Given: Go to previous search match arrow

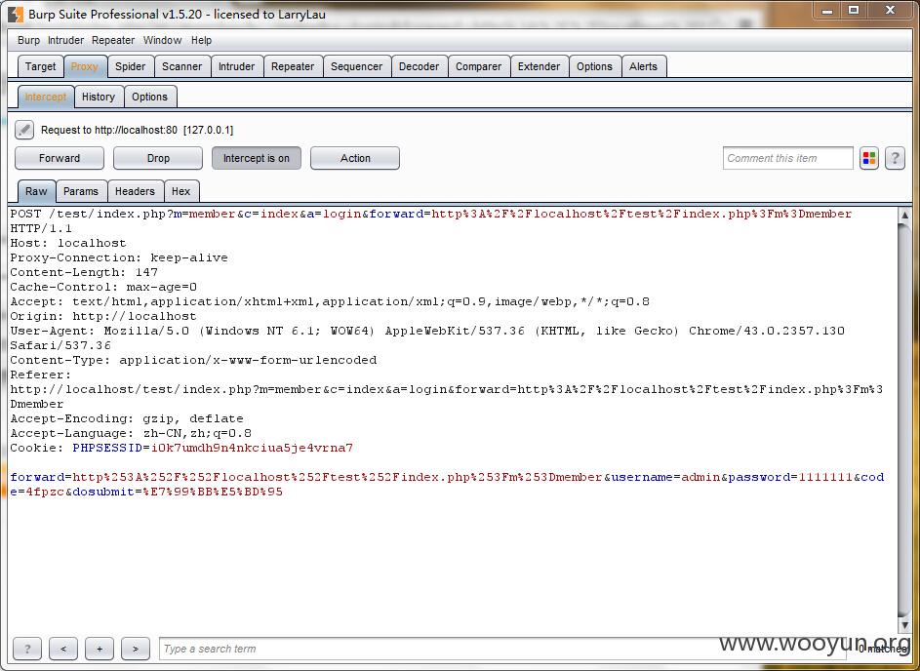Looking at the screenshot, I should point(63,649).
